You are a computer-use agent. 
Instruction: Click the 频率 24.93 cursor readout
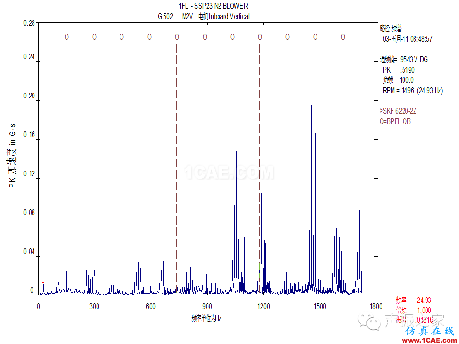click(414, 300)
